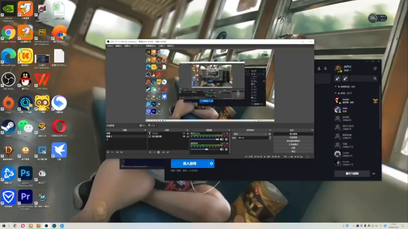Move the selected source down
Image resolution: width=408 pixels, height=229 pixels.
coord(168,152)
